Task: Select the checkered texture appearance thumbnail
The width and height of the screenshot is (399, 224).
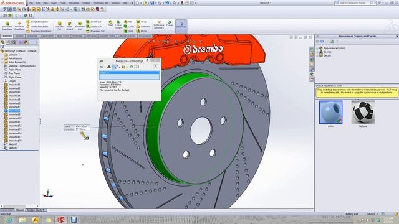Action: click(363, 112)
